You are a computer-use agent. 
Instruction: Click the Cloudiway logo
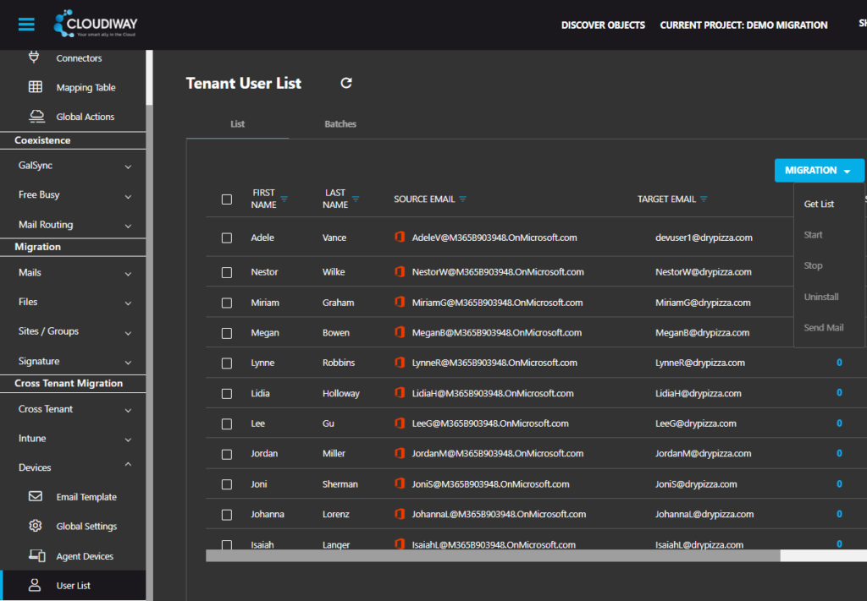tap(95, 24)
